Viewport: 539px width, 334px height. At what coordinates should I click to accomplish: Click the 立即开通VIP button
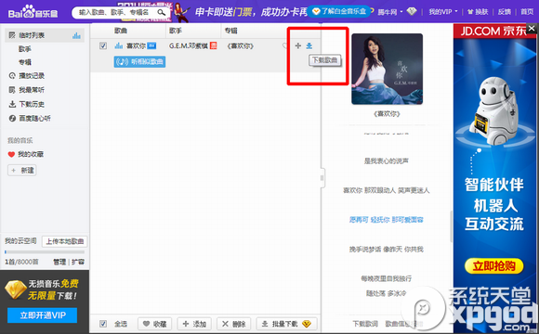click(42, 315)
